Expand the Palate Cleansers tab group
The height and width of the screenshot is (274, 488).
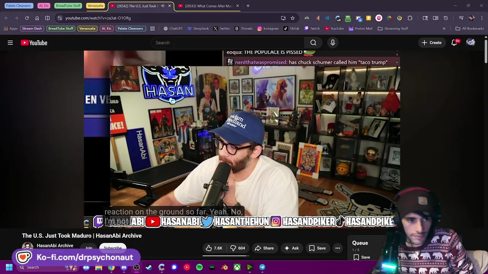[18, 6]
